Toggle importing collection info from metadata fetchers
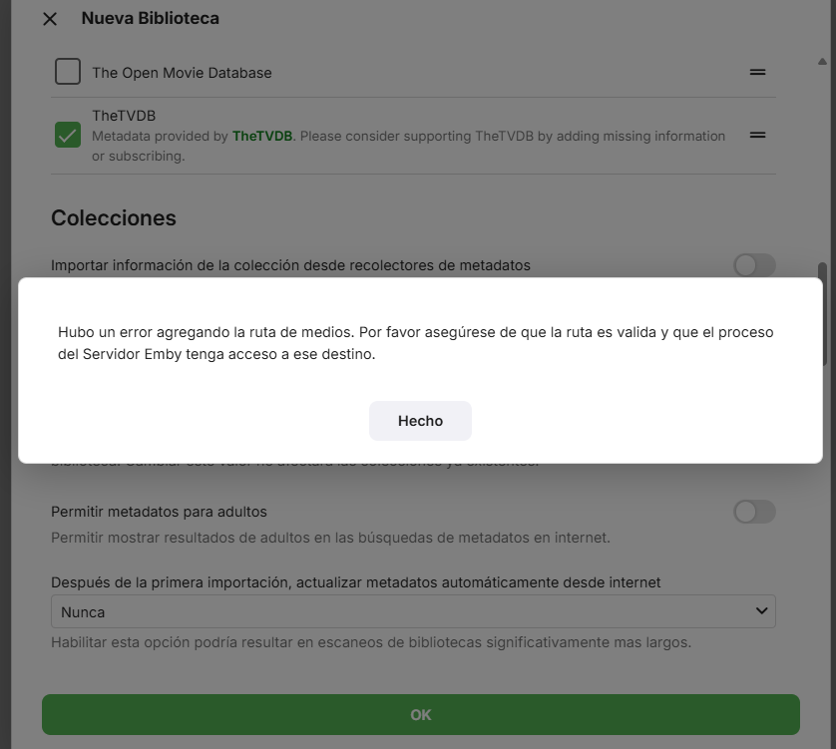 coord(753,265)
